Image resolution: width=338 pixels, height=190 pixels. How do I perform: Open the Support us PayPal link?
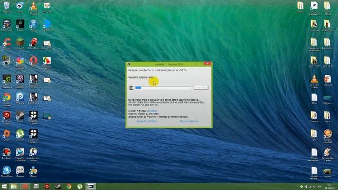[x=147, y=121]
